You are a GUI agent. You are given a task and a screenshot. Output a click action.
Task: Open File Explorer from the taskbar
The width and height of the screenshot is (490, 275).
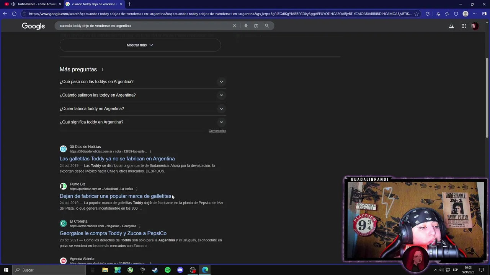[x=105, y=270]
